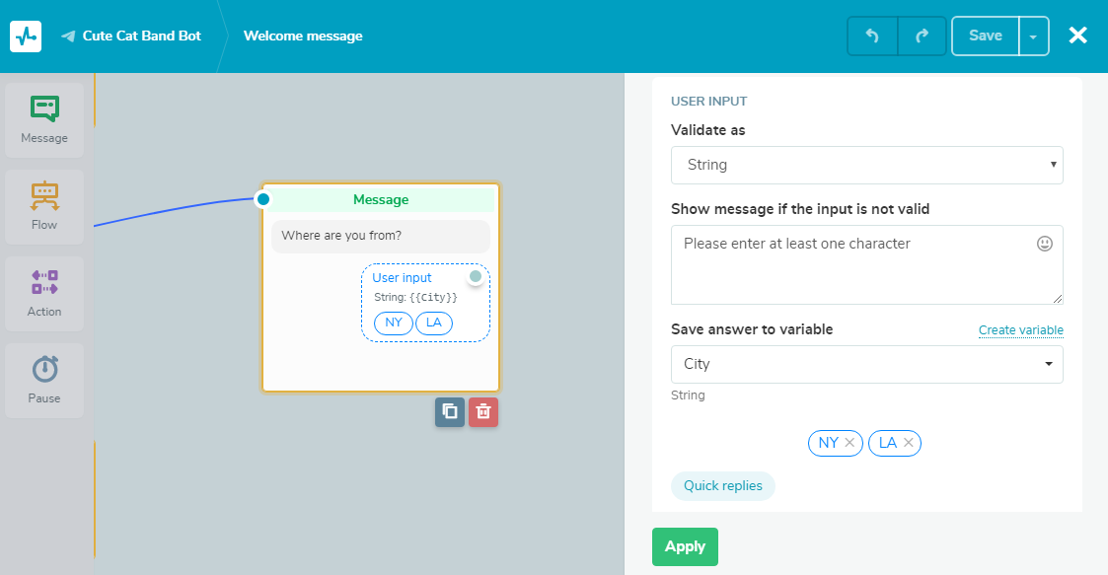Click the undo arrow button
Viewport: 1108px width, 575px height.
pos(872,36)
